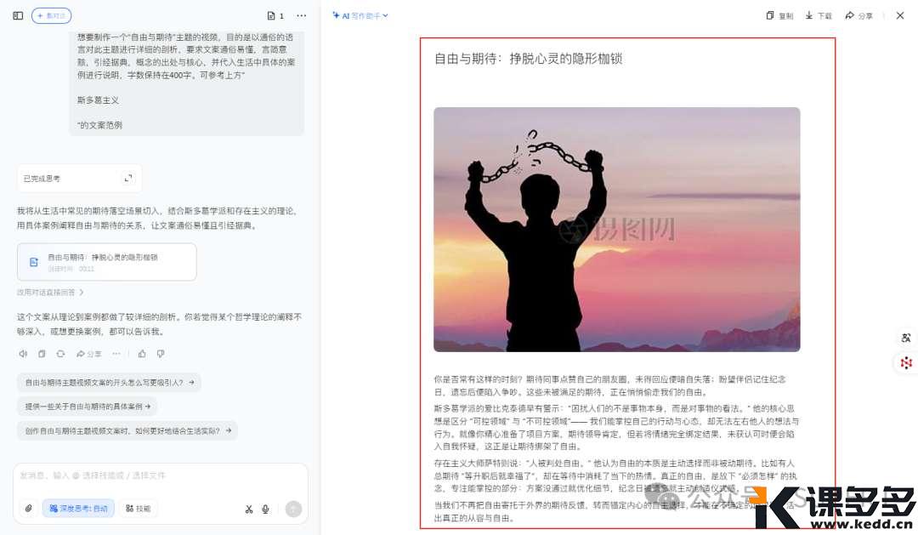Toggle 深度思考 auto mode
The width and height of the screenshot is (918, 535).
pyautogui.click(x=78, y=509)
